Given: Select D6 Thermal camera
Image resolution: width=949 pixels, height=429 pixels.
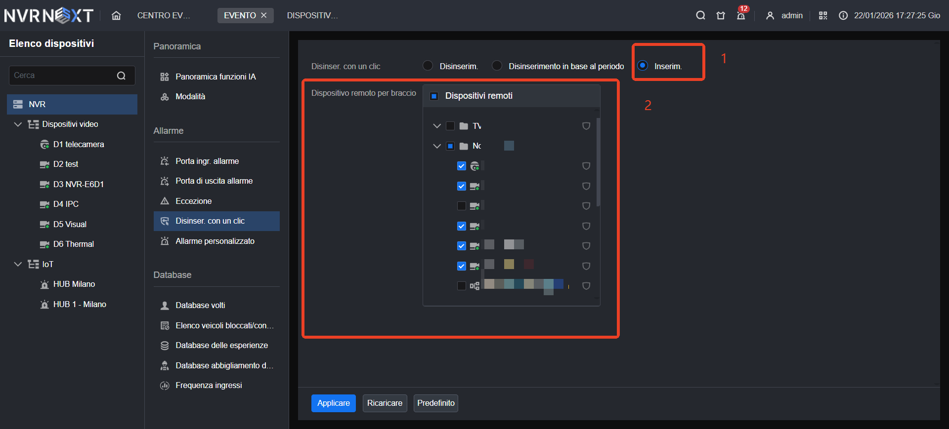Looking at the screenshot, I should 67,244.
